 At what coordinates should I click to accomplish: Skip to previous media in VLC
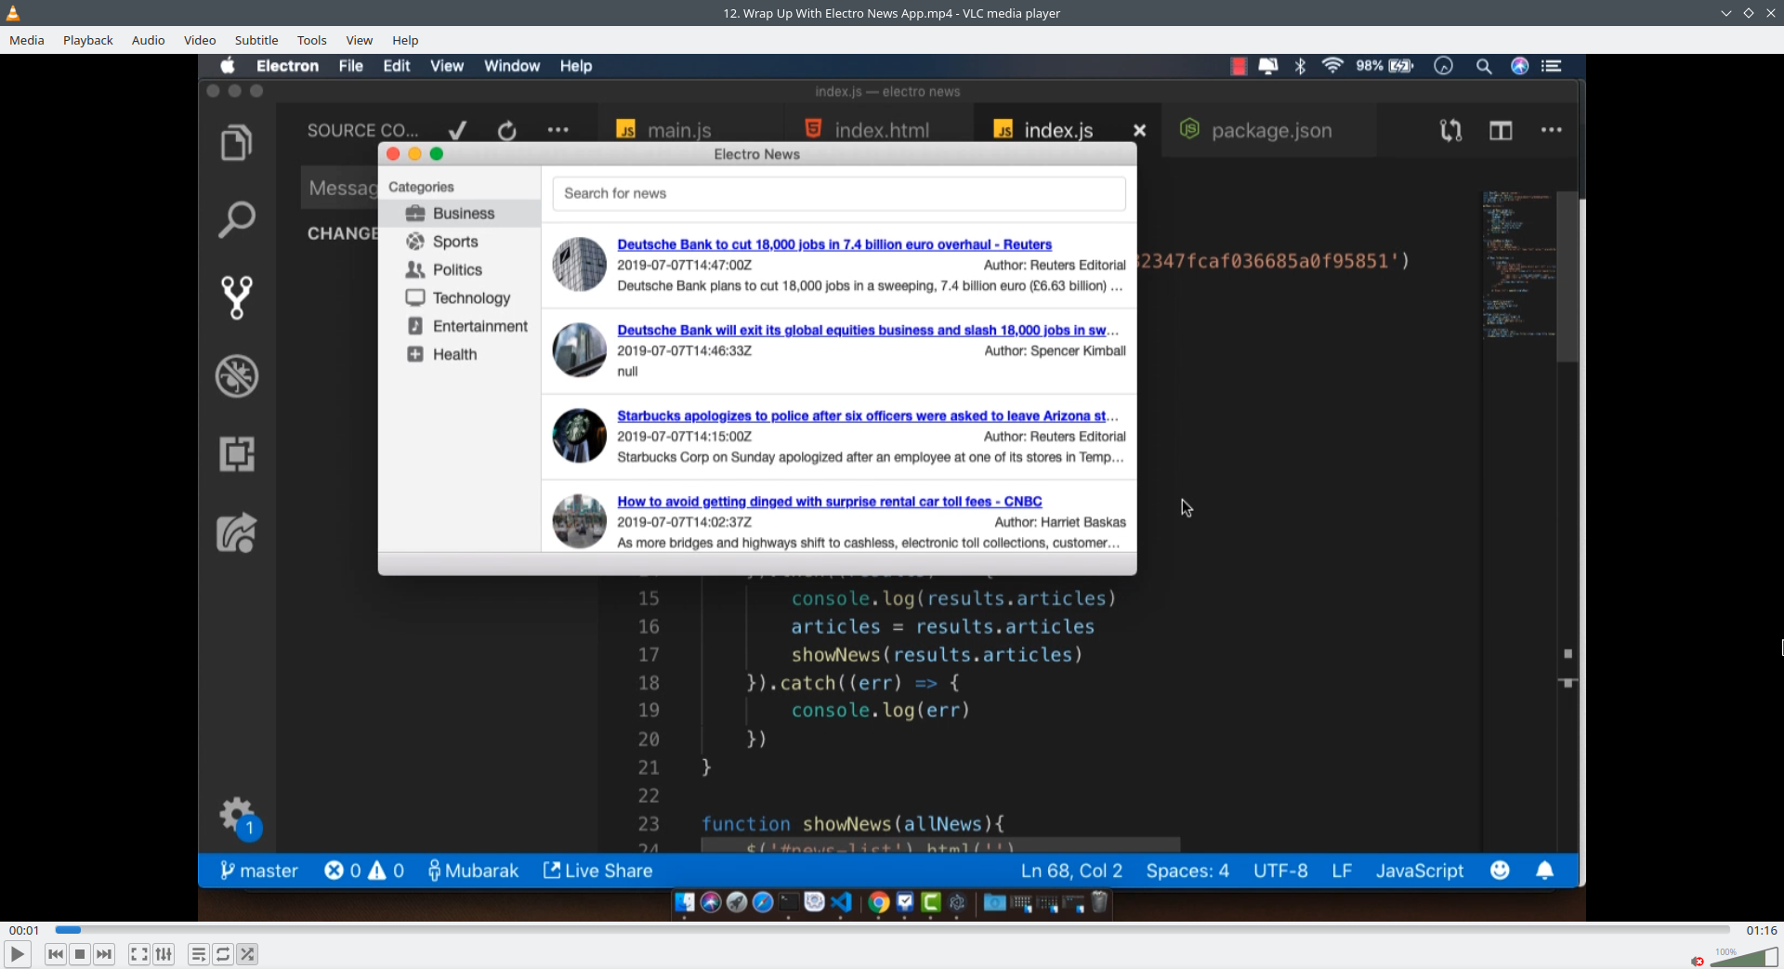click(56, 954)
